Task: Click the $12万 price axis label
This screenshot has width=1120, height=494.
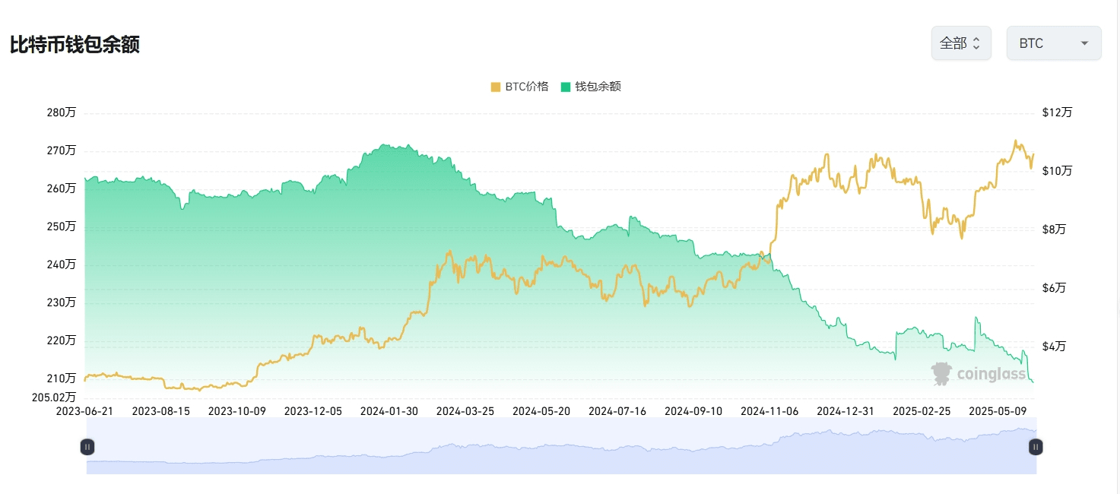Action: pos(1057,112)
